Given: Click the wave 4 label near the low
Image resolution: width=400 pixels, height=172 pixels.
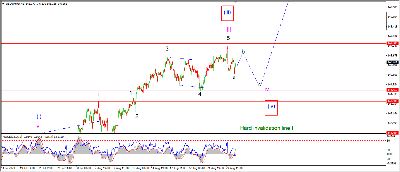Looking at the screenshot, I should pos(200,94).
